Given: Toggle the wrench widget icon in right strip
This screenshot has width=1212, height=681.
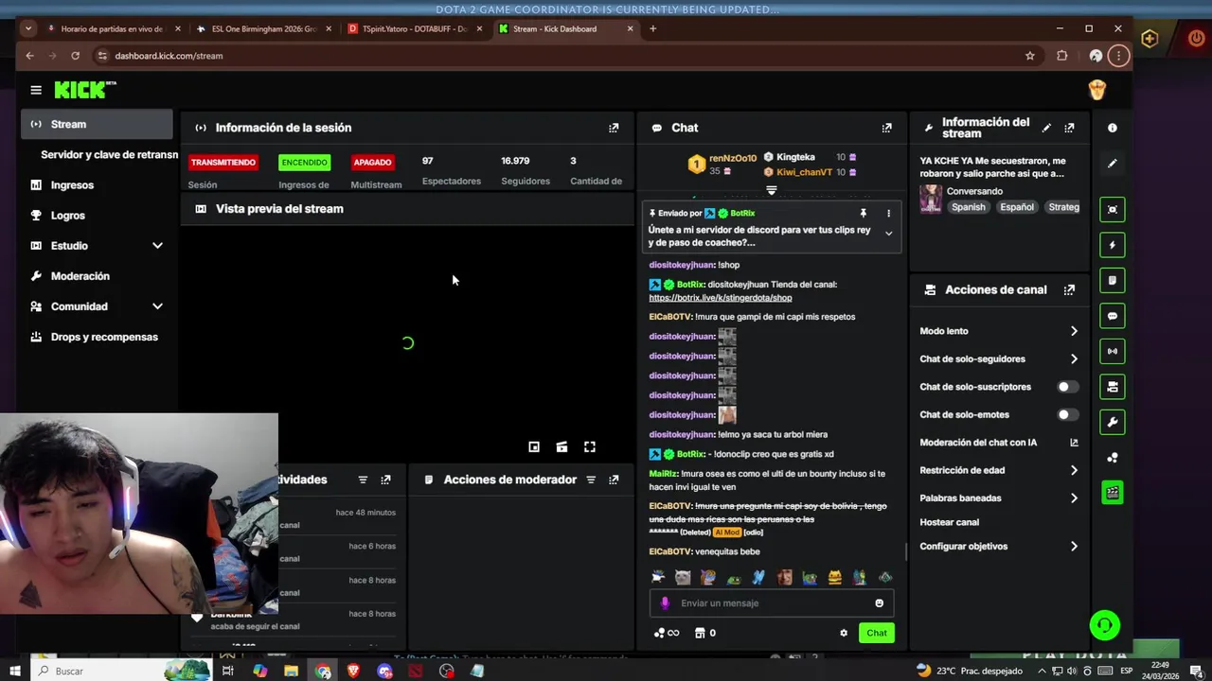Looking at the screenshot, I should (x=1113, y=422).
